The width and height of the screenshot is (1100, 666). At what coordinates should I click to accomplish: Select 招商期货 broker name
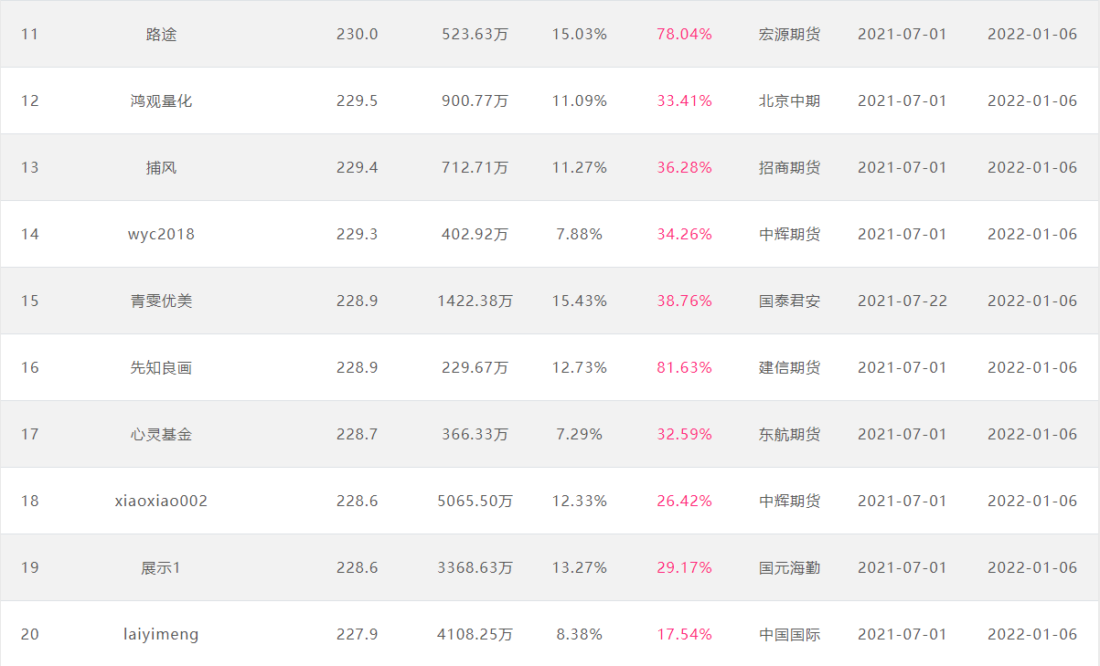[x=789, y=167]
